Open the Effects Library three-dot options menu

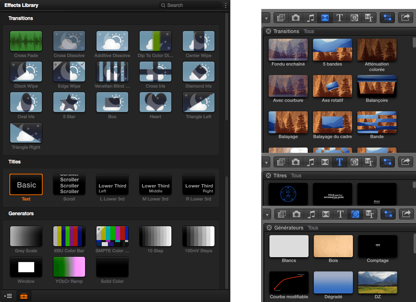pos(226,5)
